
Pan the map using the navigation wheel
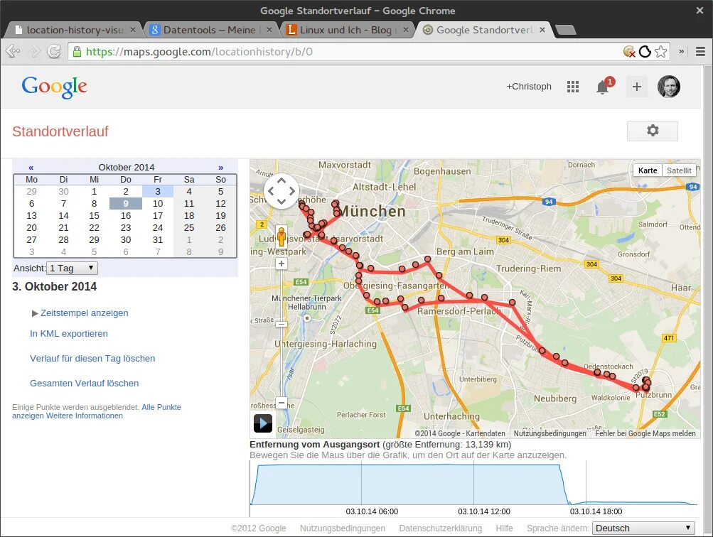tap(282, 191)
